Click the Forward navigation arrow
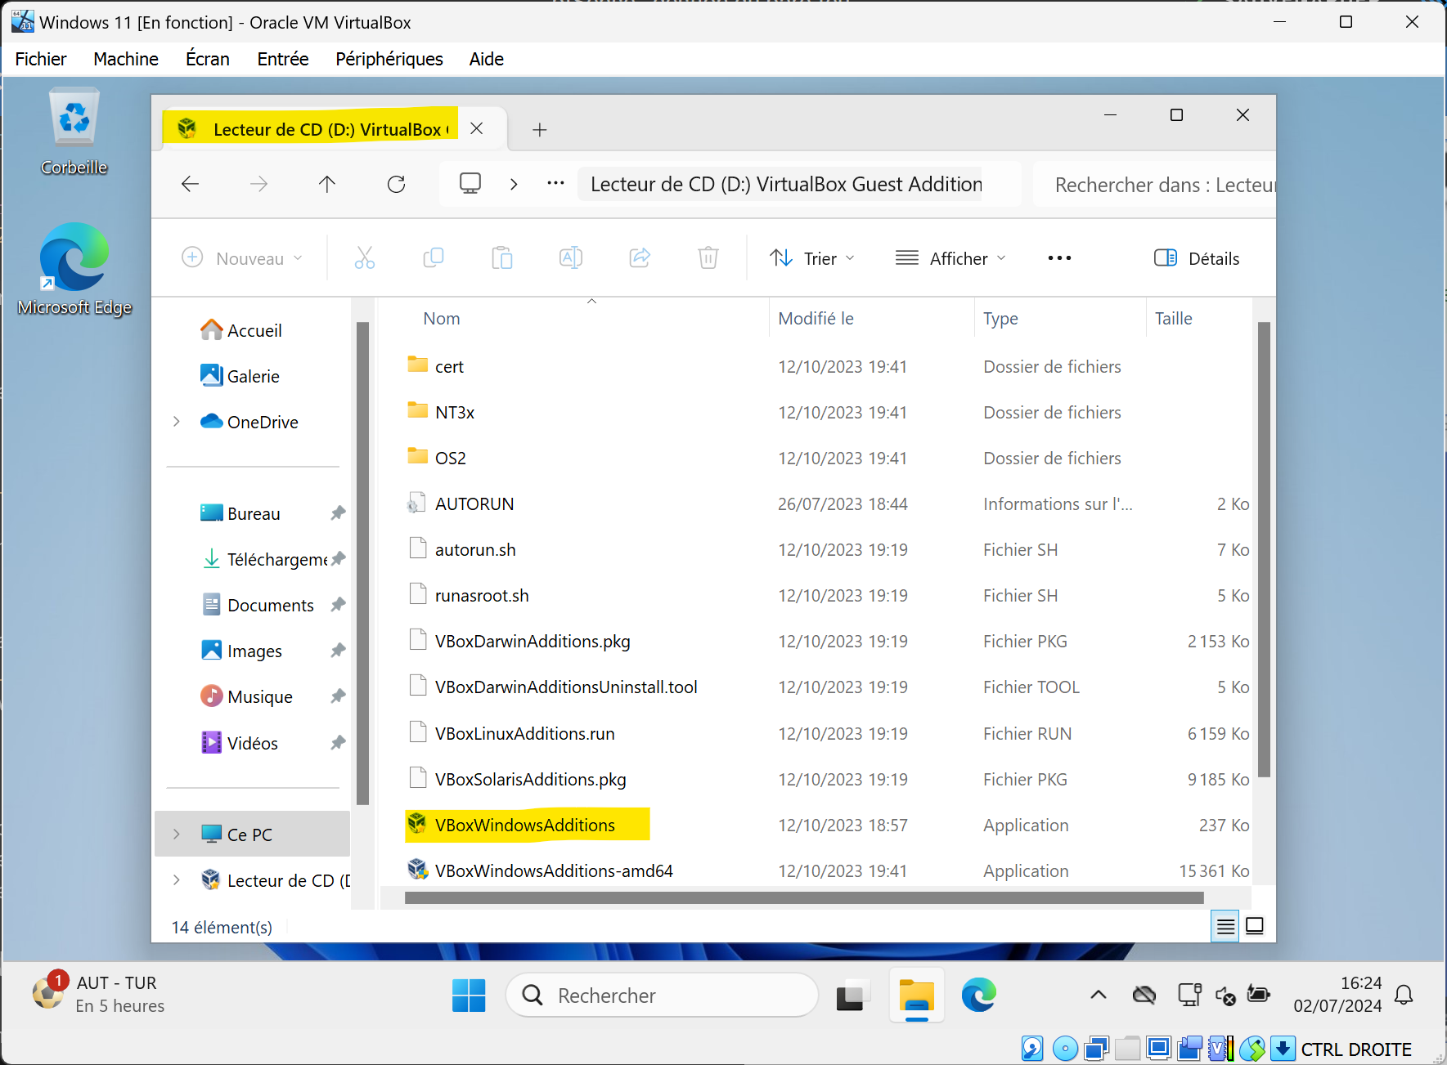The width and height of the screenshot is (1447, 1065). click(x=258, y=184)
